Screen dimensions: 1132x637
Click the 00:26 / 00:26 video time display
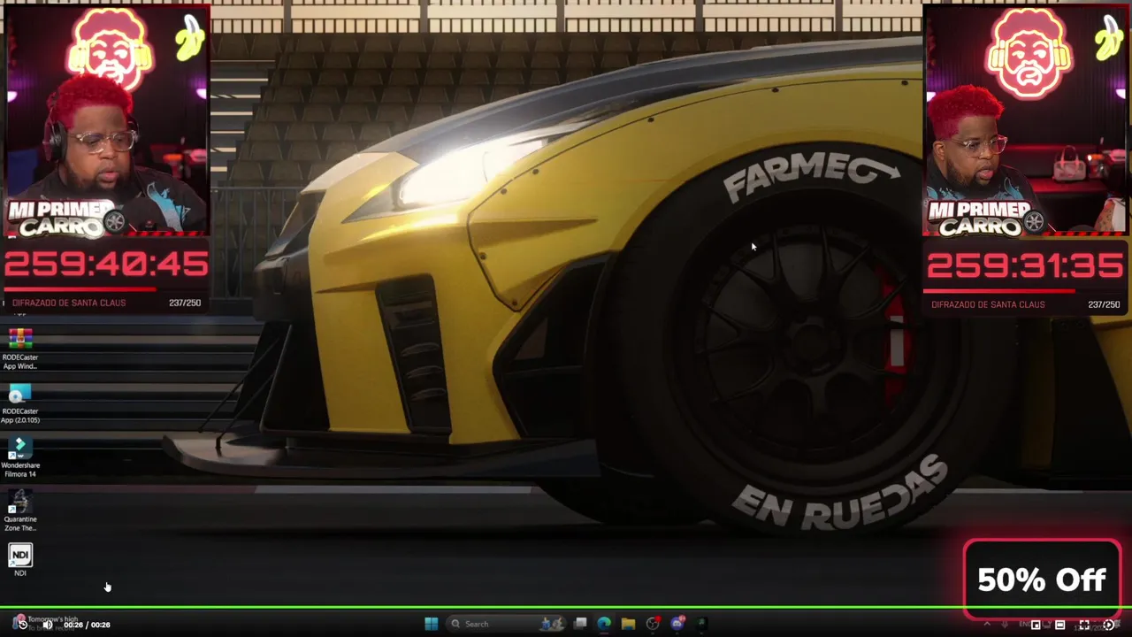pos(87,625)
